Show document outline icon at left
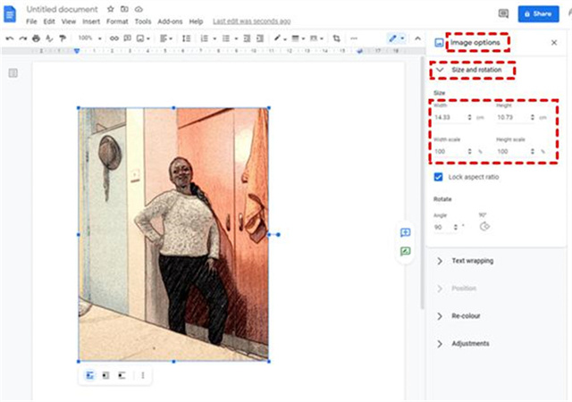The width and height of the screenshot is (572, 402). [x=13, y=73]
